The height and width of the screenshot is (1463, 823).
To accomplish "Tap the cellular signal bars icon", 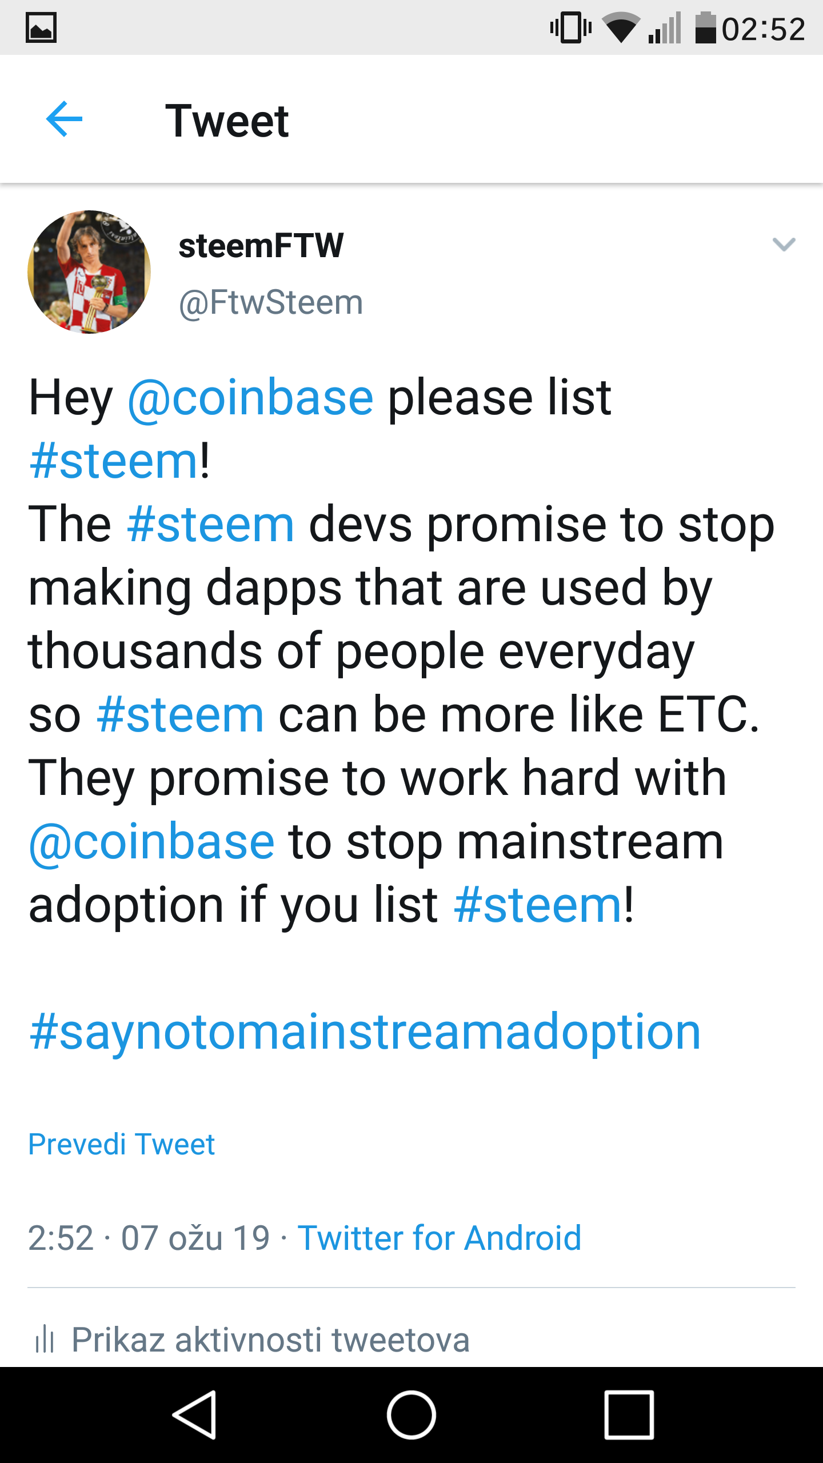I will tap(665, 27).
